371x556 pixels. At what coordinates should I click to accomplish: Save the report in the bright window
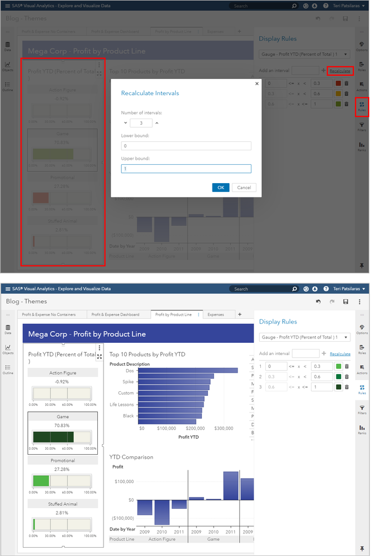pyautogui.click(x=345, y=302)
